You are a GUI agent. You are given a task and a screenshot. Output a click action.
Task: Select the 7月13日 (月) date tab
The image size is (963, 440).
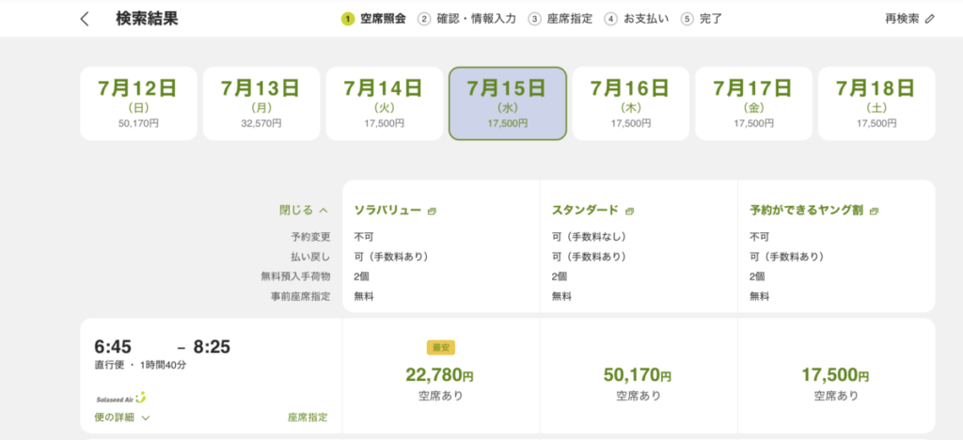[x=261, y=103]
